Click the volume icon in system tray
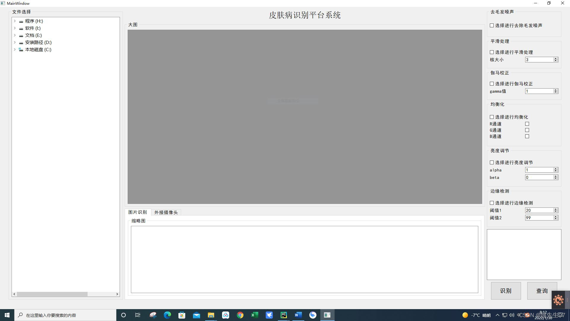This screenshot has width=570, height=321. [512, 315]
